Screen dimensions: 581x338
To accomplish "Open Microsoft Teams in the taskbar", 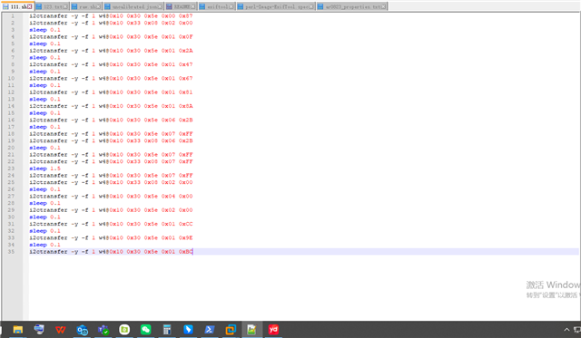I will tap(103, 329).
